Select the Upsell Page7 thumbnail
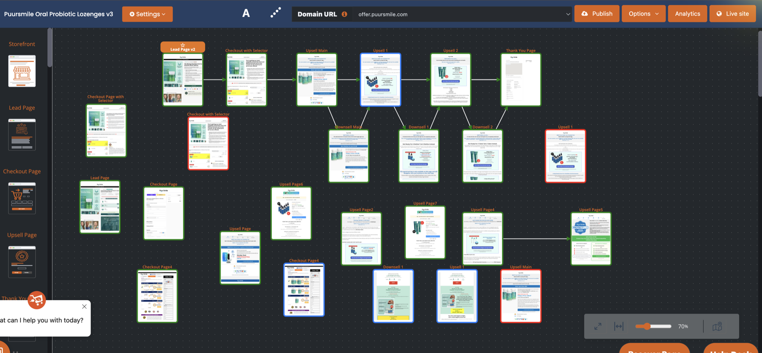Screen dimensions: 762x353 click(425, 233)
